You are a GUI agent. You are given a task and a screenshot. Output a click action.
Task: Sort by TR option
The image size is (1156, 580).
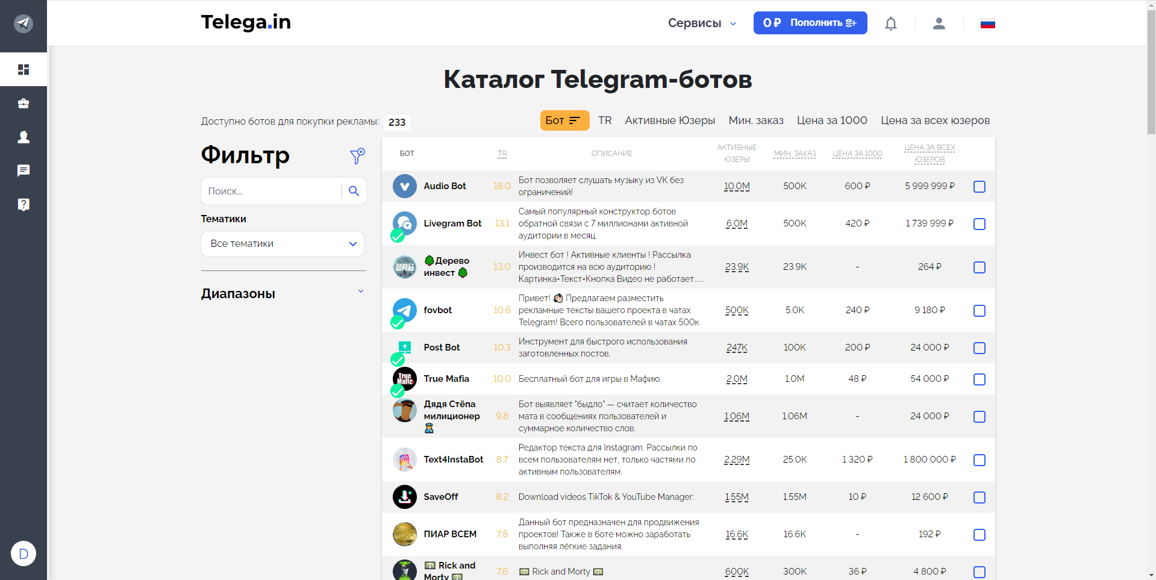click(605, 120)
